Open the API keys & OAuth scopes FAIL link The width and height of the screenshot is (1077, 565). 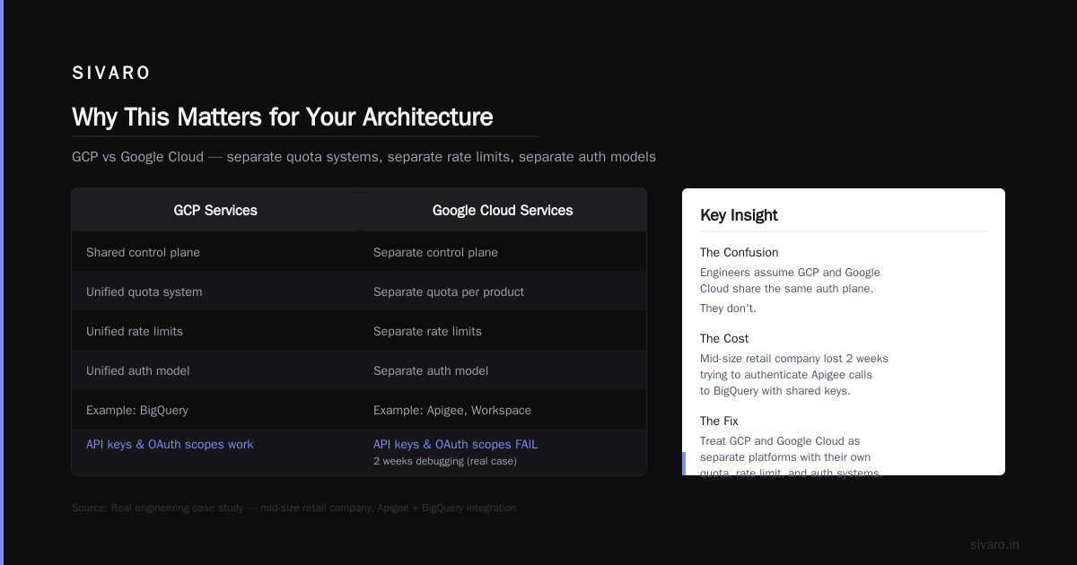tap(455, 444)
